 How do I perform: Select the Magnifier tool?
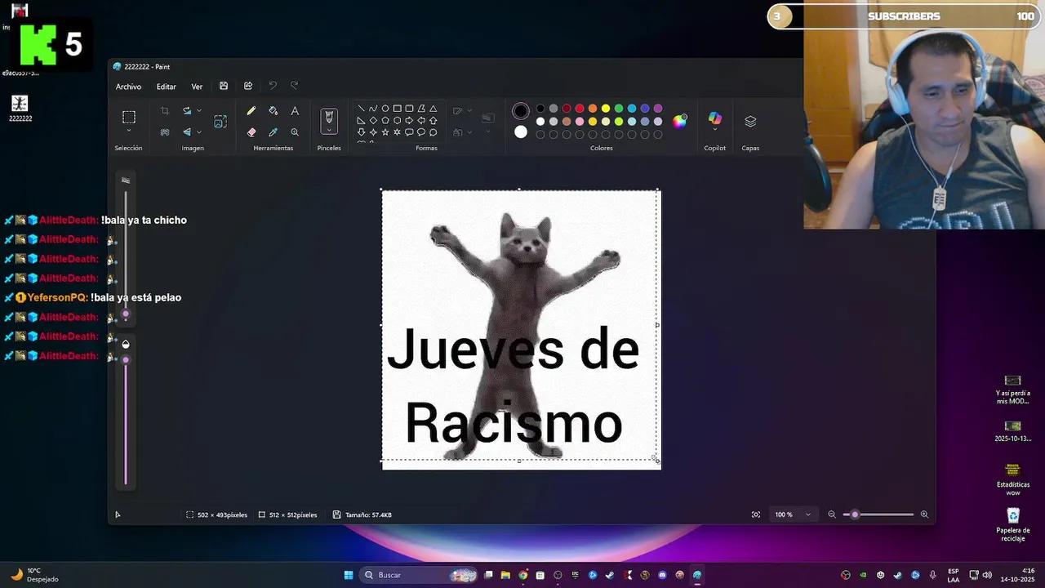coord(295,131)
